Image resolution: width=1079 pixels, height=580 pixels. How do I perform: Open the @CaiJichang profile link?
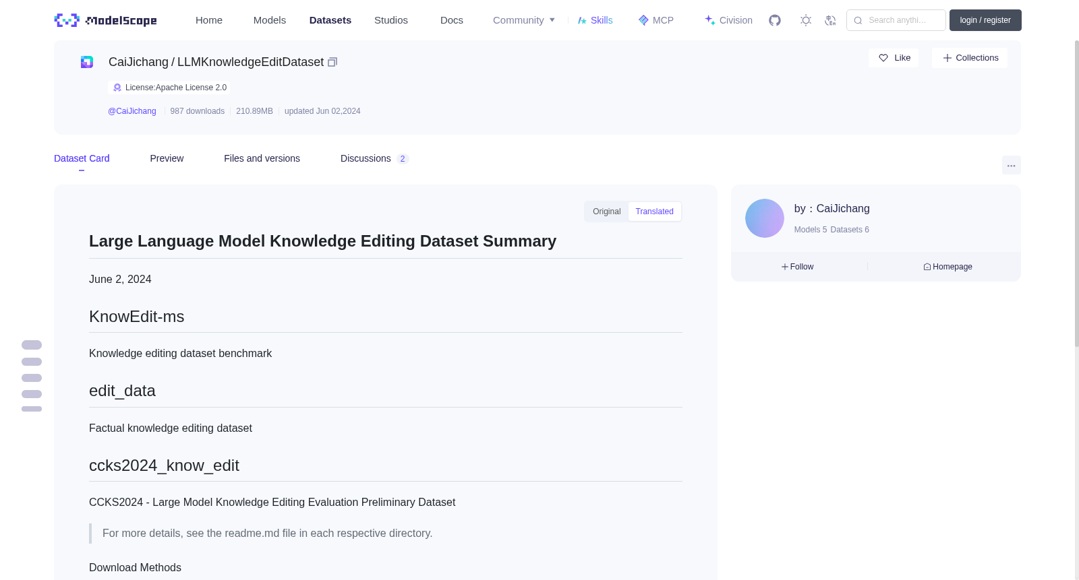click(x=132, y=111)
